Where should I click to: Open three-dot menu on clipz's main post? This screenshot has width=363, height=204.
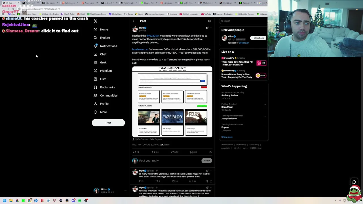point(211,28)
